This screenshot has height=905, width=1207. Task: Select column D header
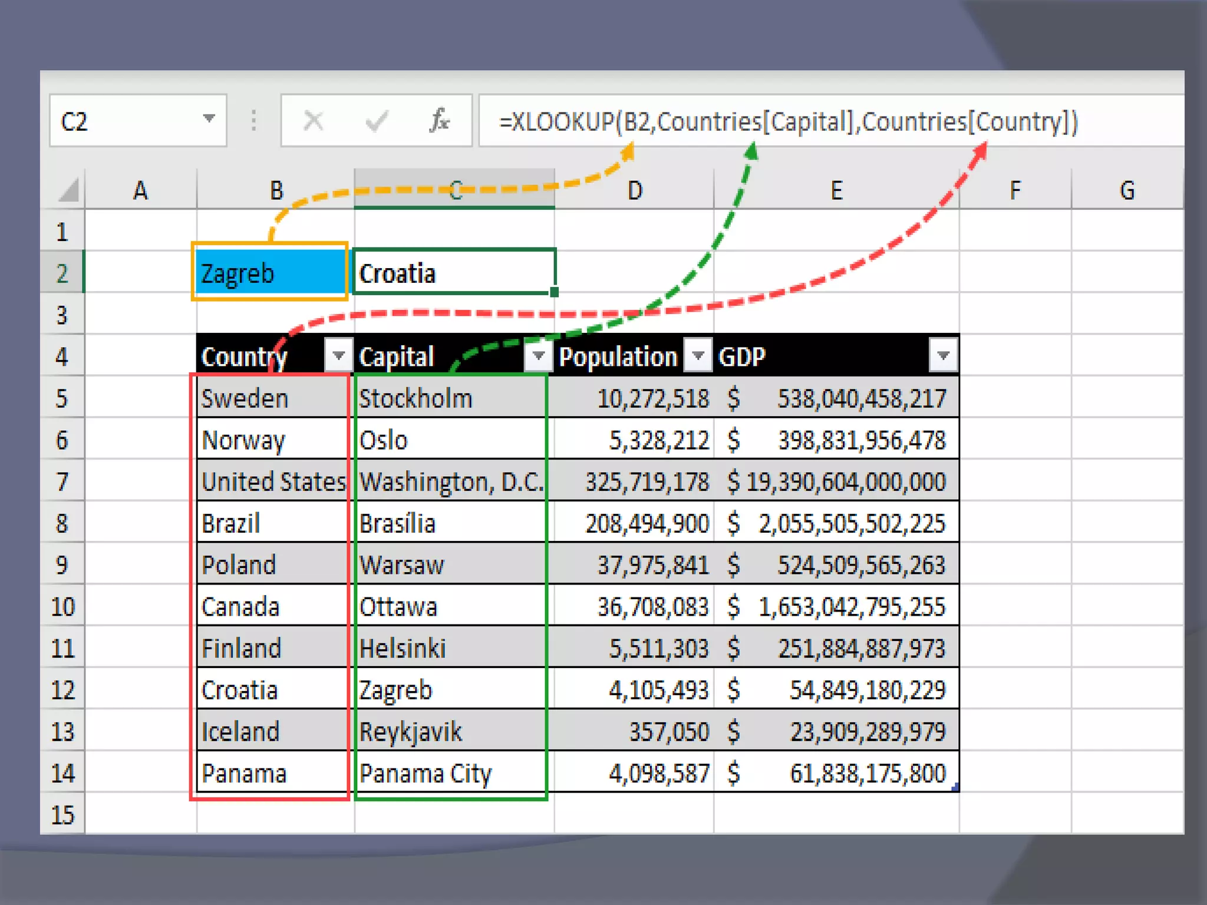click(634, 191)
